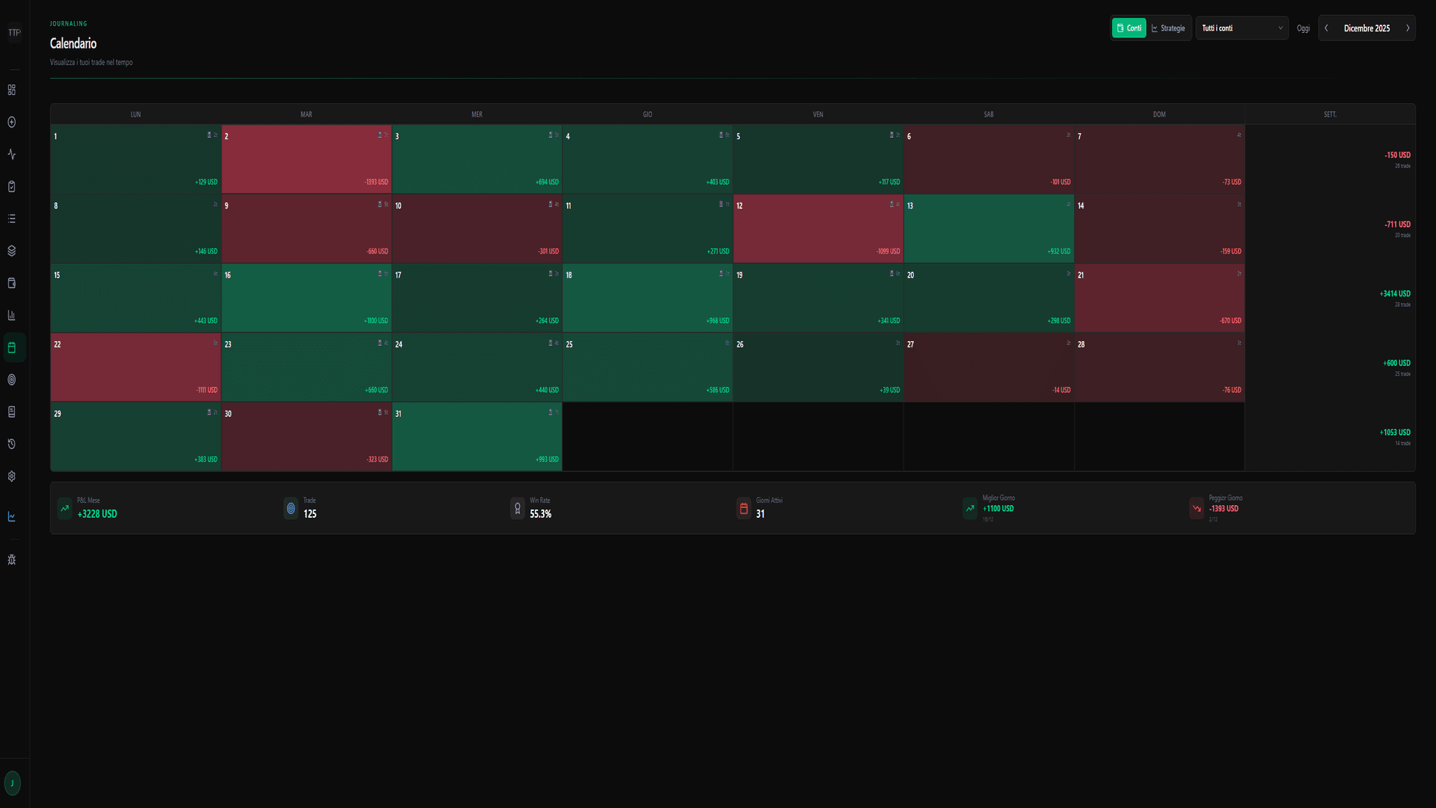Open the bug report icon in sidebar
The image size is (1436, 808).
pyautogui.click(x=12, y=560)
